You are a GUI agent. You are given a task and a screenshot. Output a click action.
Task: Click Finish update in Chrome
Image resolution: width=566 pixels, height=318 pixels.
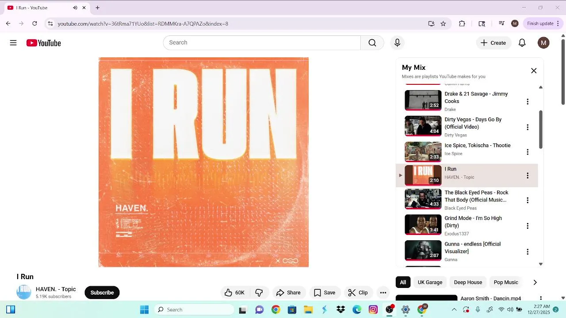tap(544, 23)
